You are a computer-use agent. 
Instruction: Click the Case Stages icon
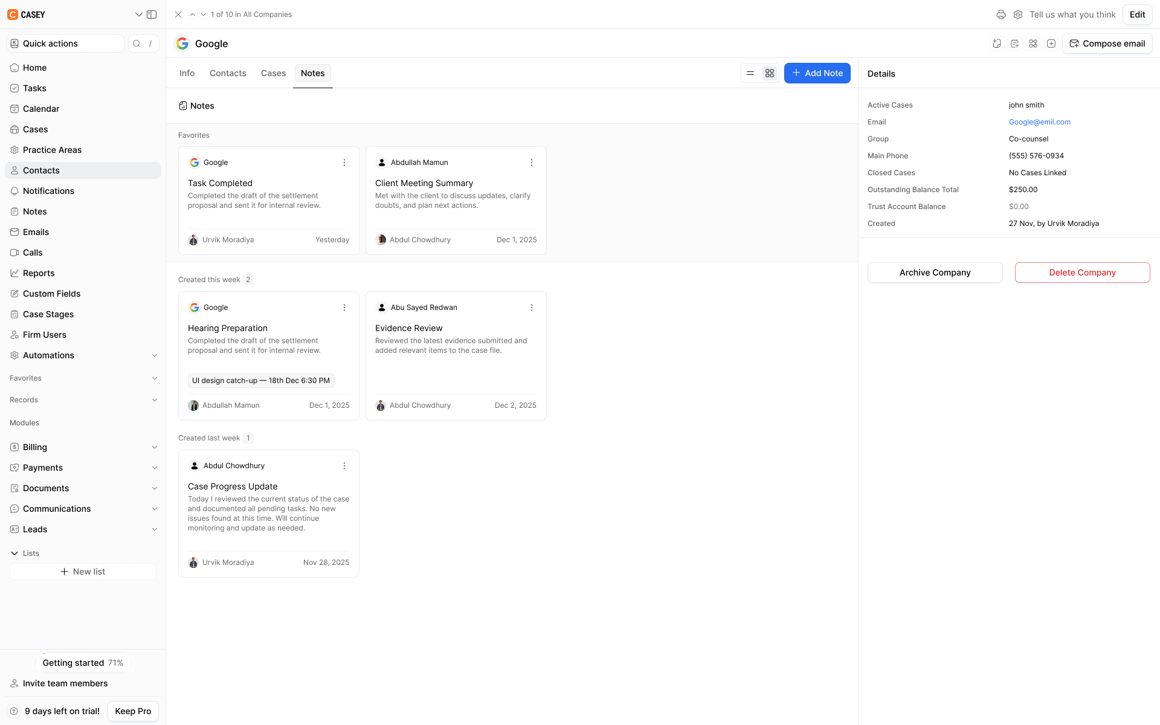(14, 314)
